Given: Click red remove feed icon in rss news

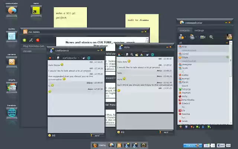Looking at the screenshot, I should pyautogui.click(x=38, y=40).
